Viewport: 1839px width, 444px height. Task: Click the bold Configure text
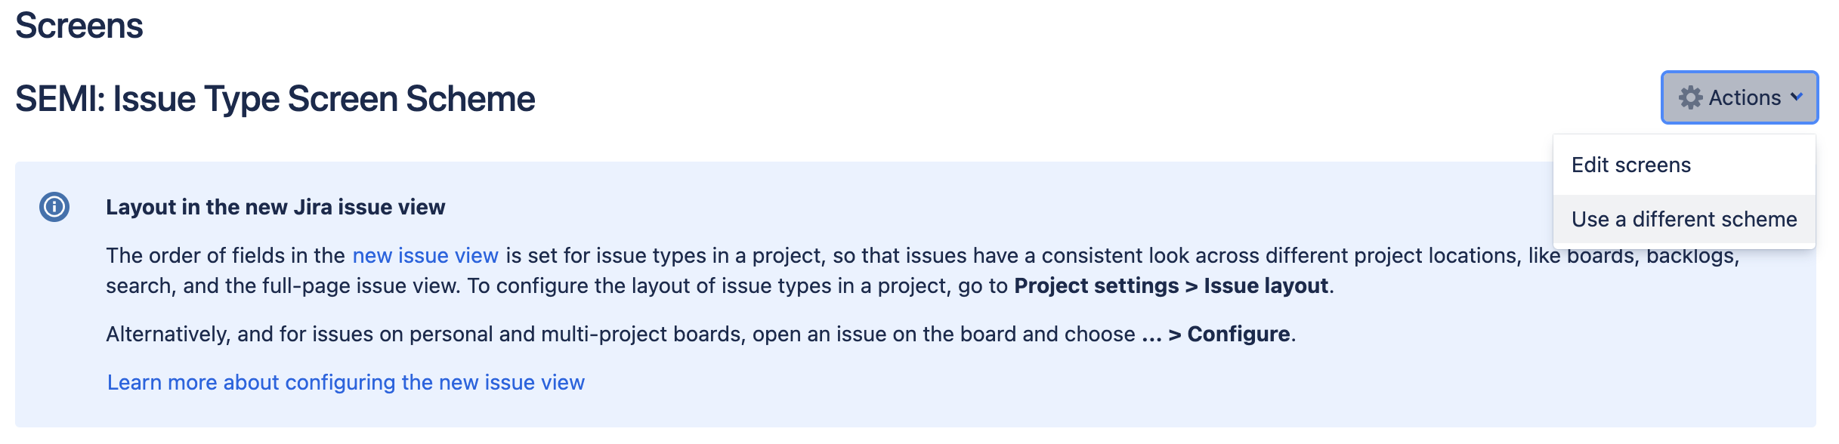1238,335
